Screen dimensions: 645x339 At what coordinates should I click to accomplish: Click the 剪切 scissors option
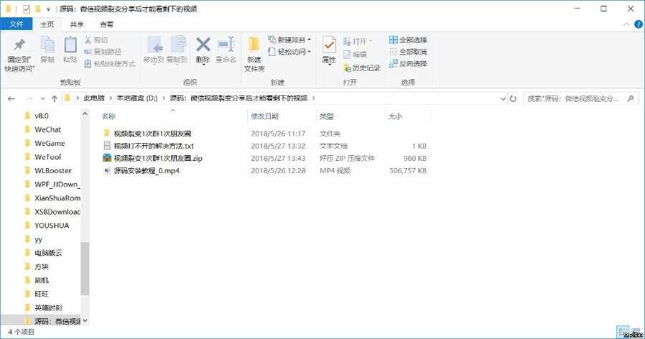click(96, 40)
